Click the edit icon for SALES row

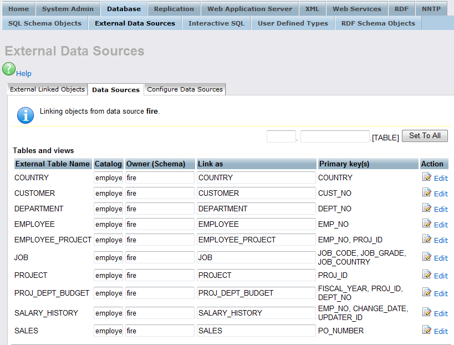click(426, 330)
